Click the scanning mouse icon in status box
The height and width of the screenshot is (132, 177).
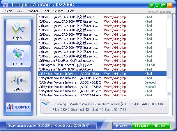pyautogui.click(x=46, y=102)
